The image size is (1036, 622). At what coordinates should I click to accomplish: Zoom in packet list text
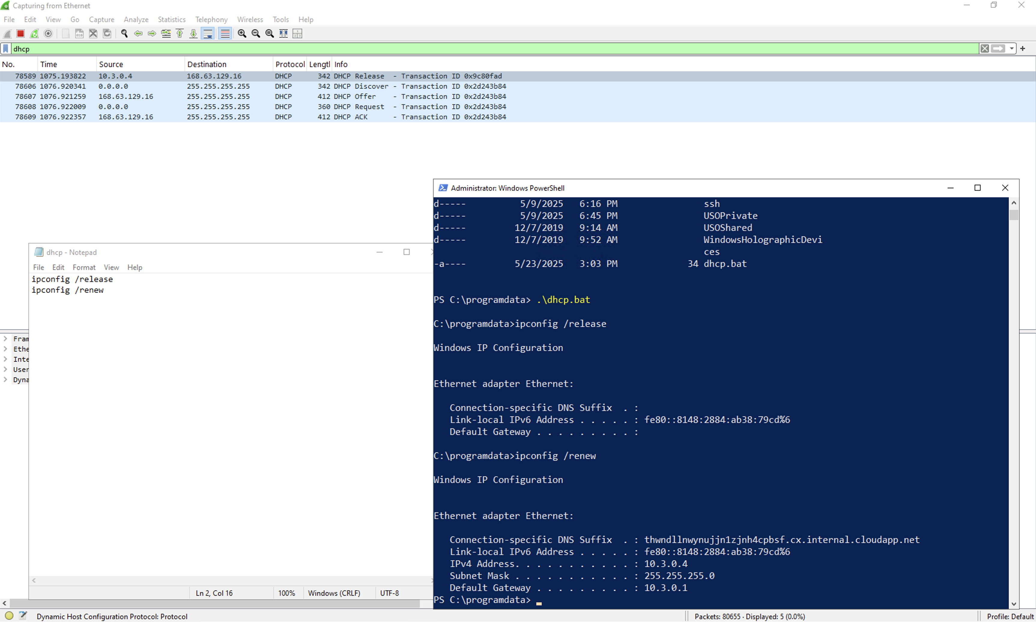(242, 34)
